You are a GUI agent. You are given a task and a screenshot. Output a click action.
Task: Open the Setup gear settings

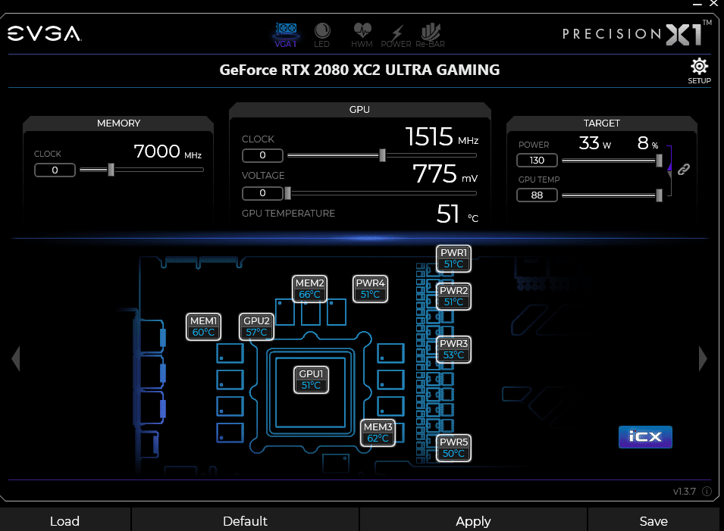coord(699,71)
